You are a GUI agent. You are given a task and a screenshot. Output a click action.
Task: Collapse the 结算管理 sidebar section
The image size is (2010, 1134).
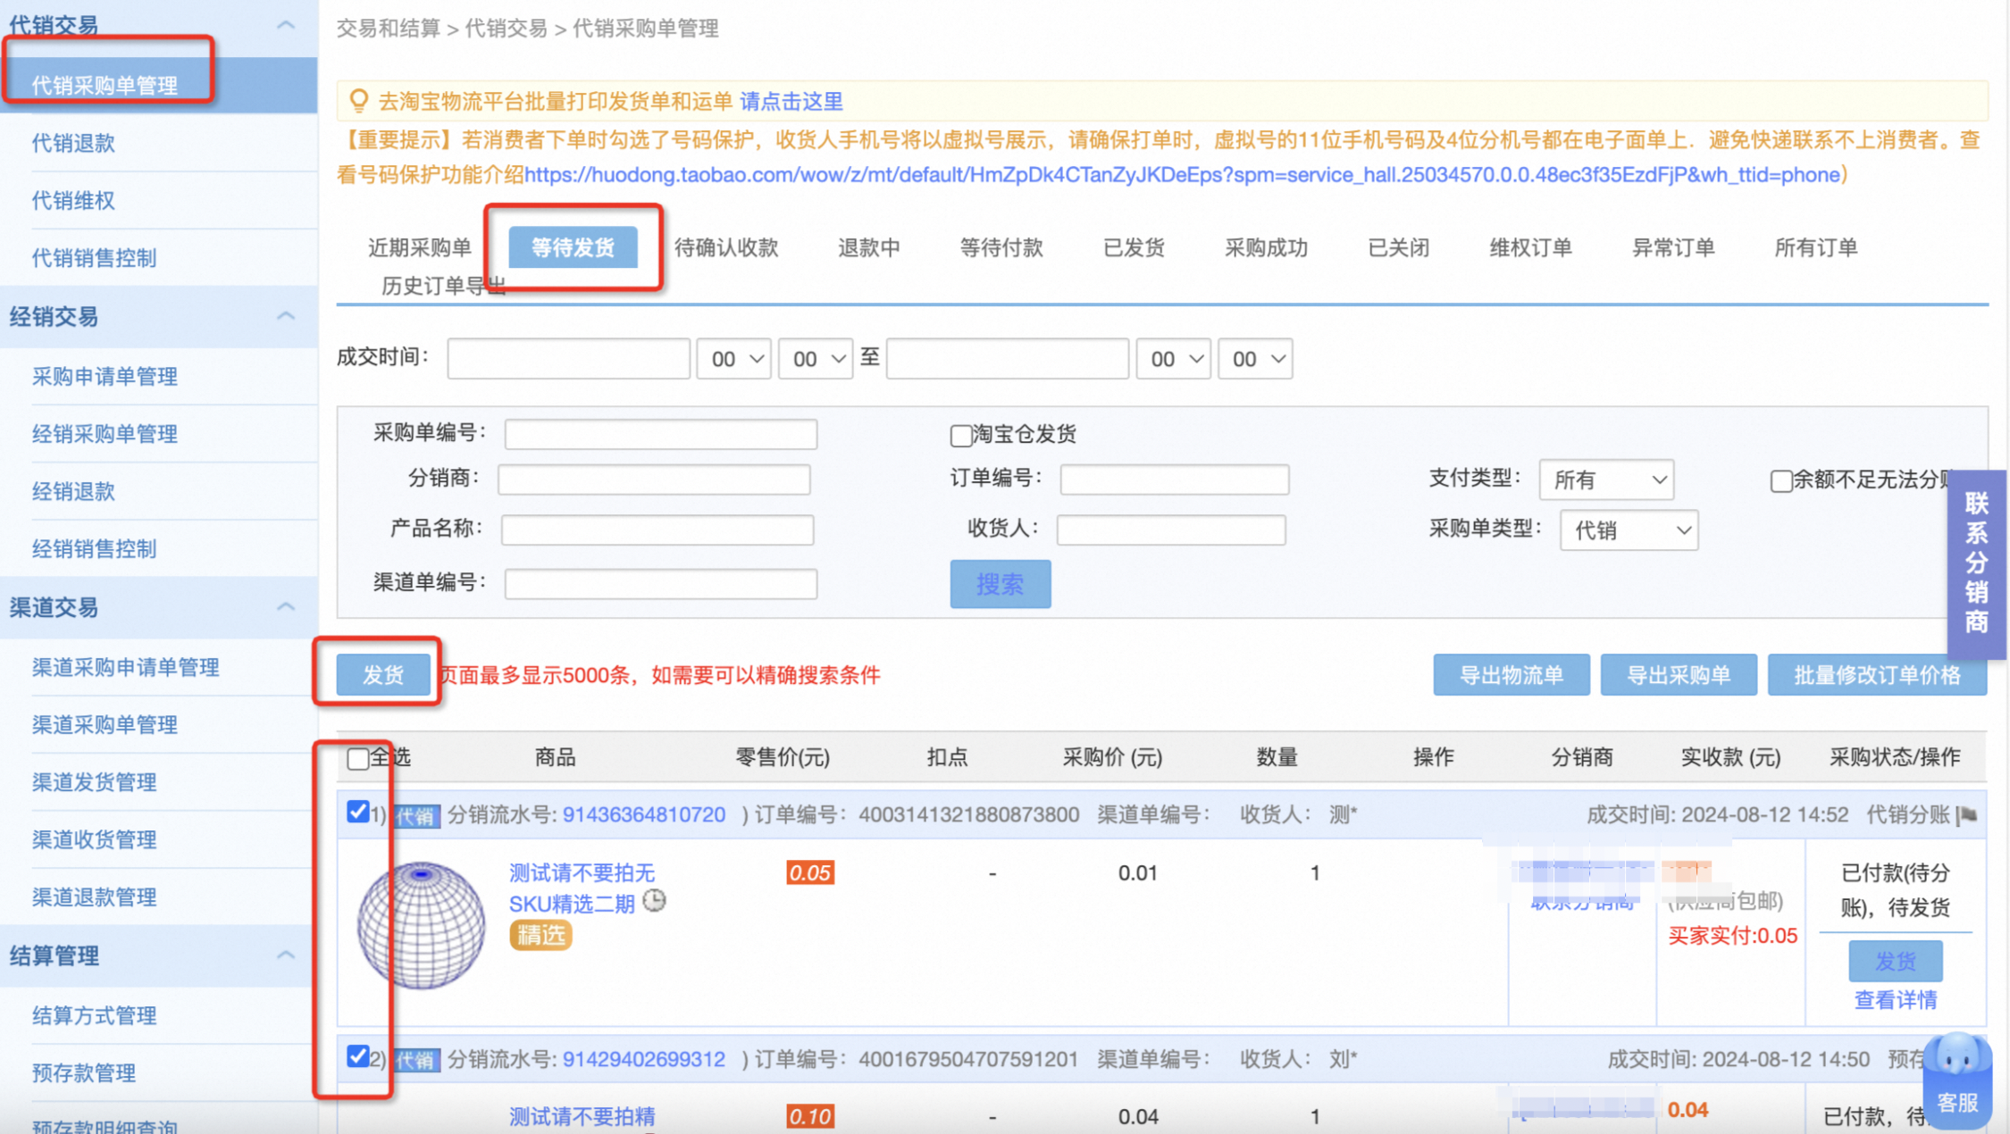286,955
